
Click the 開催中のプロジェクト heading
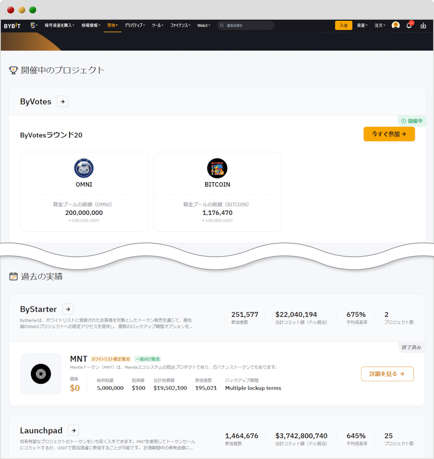coord(63,70)
